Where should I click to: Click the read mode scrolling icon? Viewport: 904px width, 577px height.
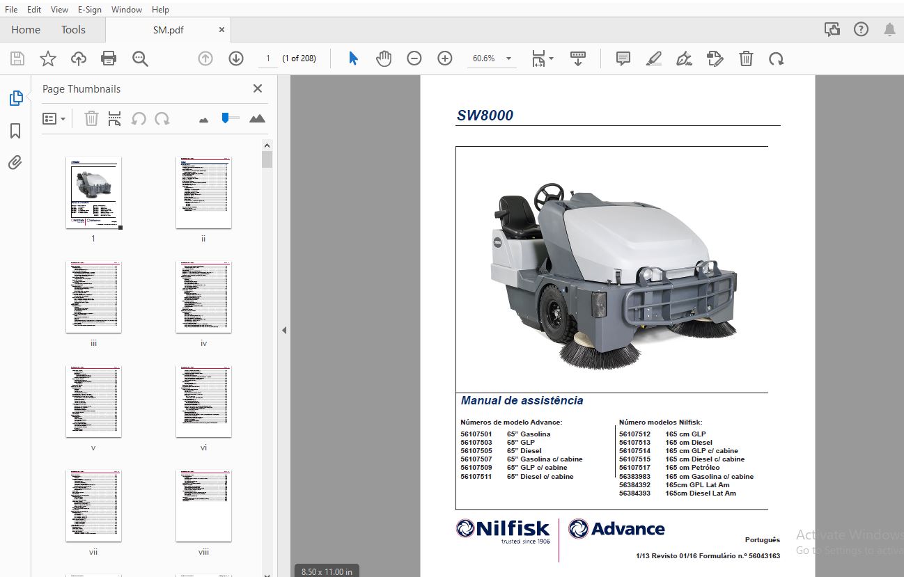tap(577, 58)
